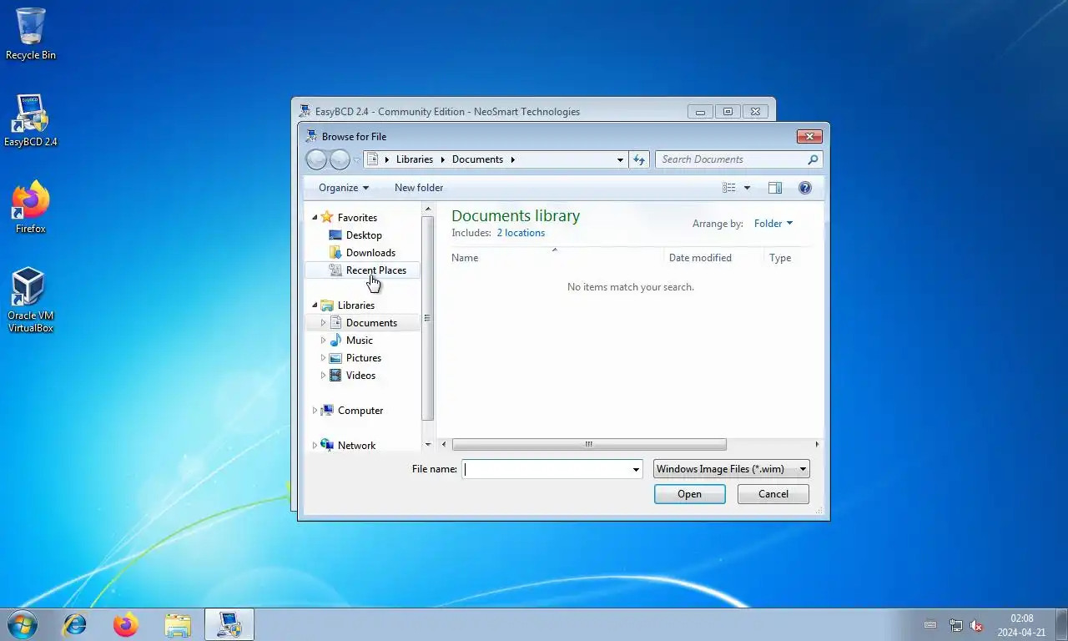The height and width of the screenshot is (641, 1068).
Task: Change your view icon button
Action: point(729,188)
